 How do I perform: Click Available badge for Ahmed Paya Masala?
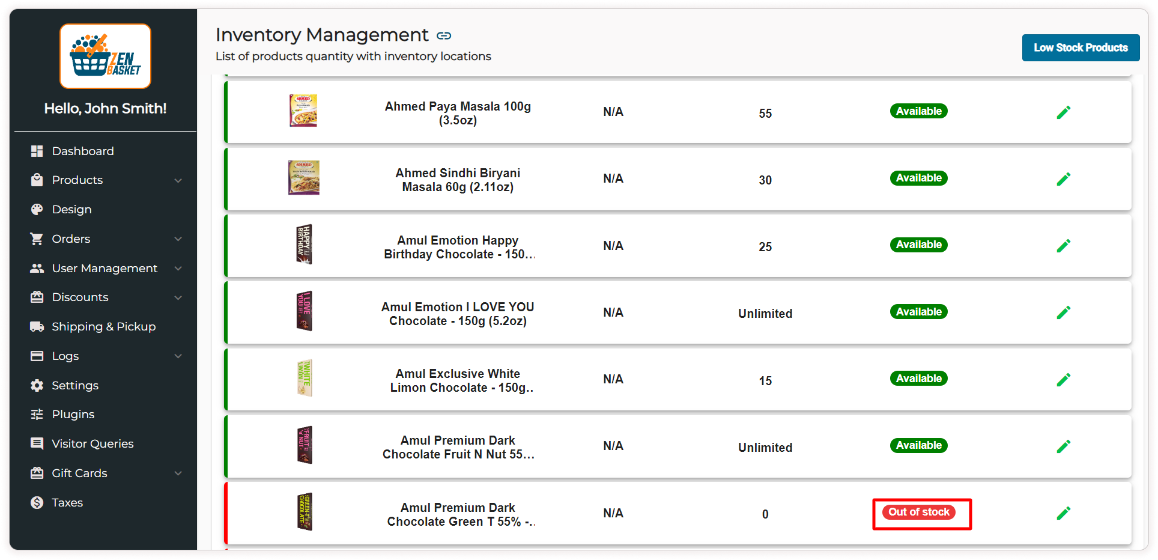pos(918,111)
